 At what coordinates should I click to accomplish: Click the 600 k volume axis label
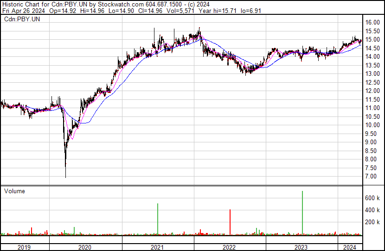(372, 198)
